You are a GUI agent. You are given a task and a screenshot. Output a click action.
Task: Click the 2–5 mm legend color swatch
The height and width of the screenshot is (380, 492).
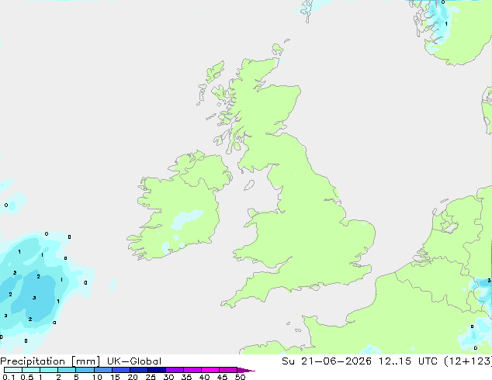(x=67, y=370)
